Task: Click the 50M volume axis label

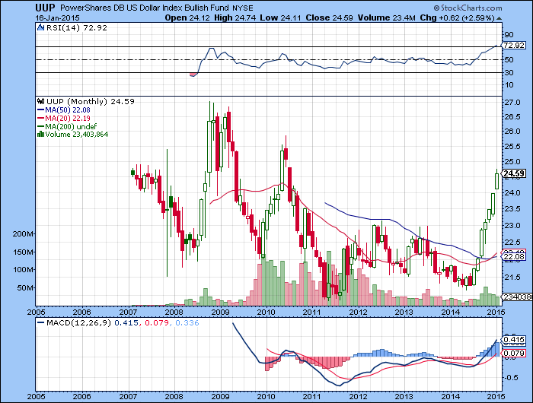Action: point(25,288)
